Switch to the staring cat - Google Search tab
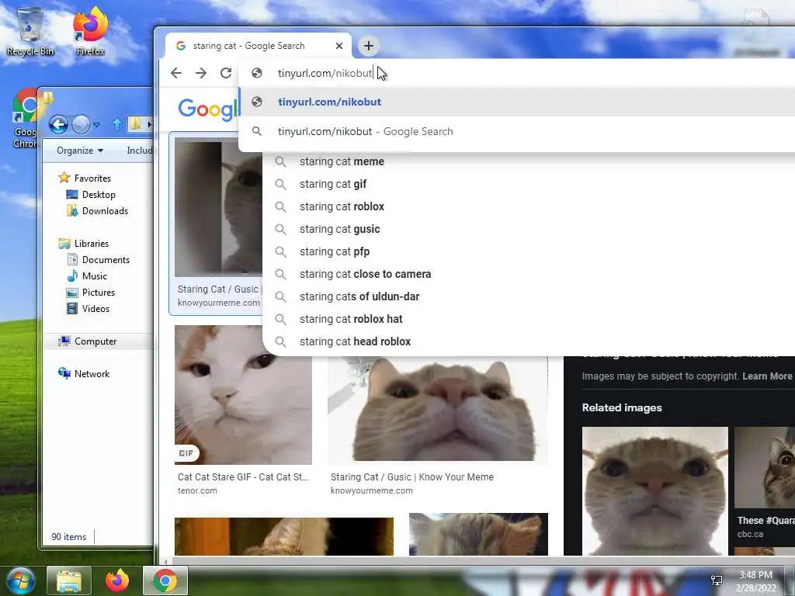The image size is (795, 596). [x=258, y=46]
